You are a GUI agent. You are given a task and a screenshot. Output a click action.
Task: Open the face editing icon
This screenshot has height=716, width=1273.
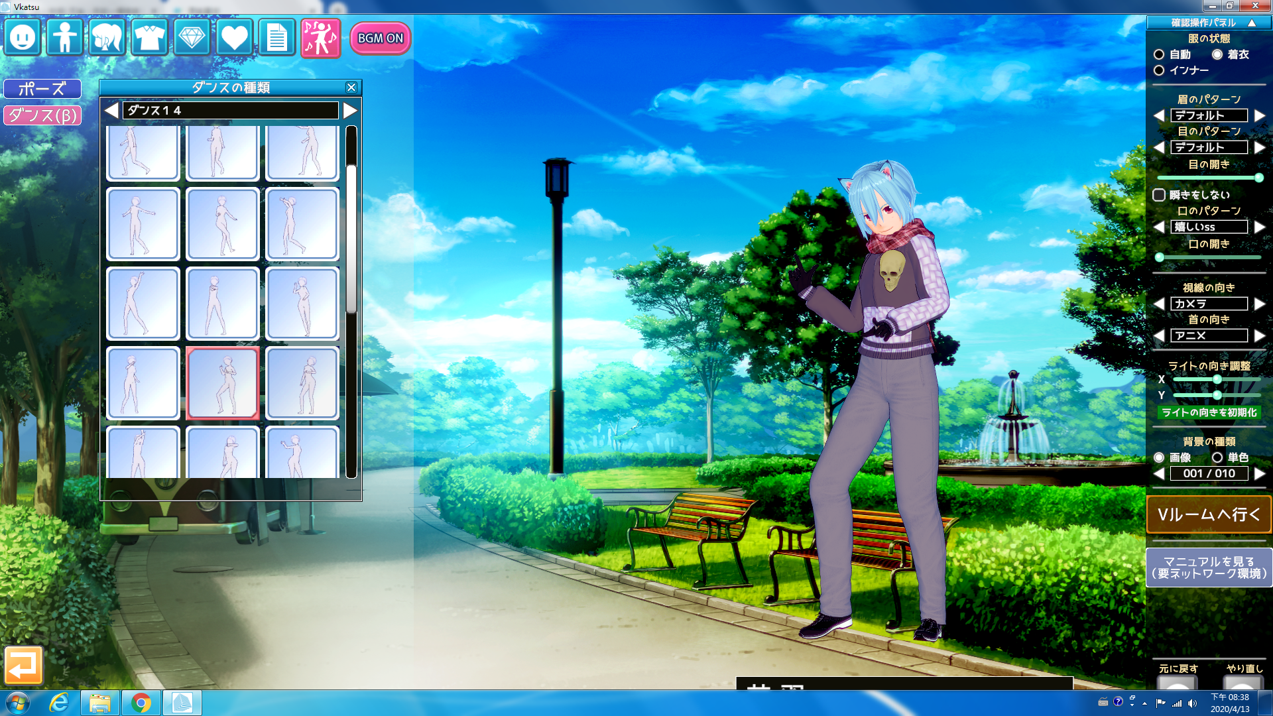tap(23, 37)
